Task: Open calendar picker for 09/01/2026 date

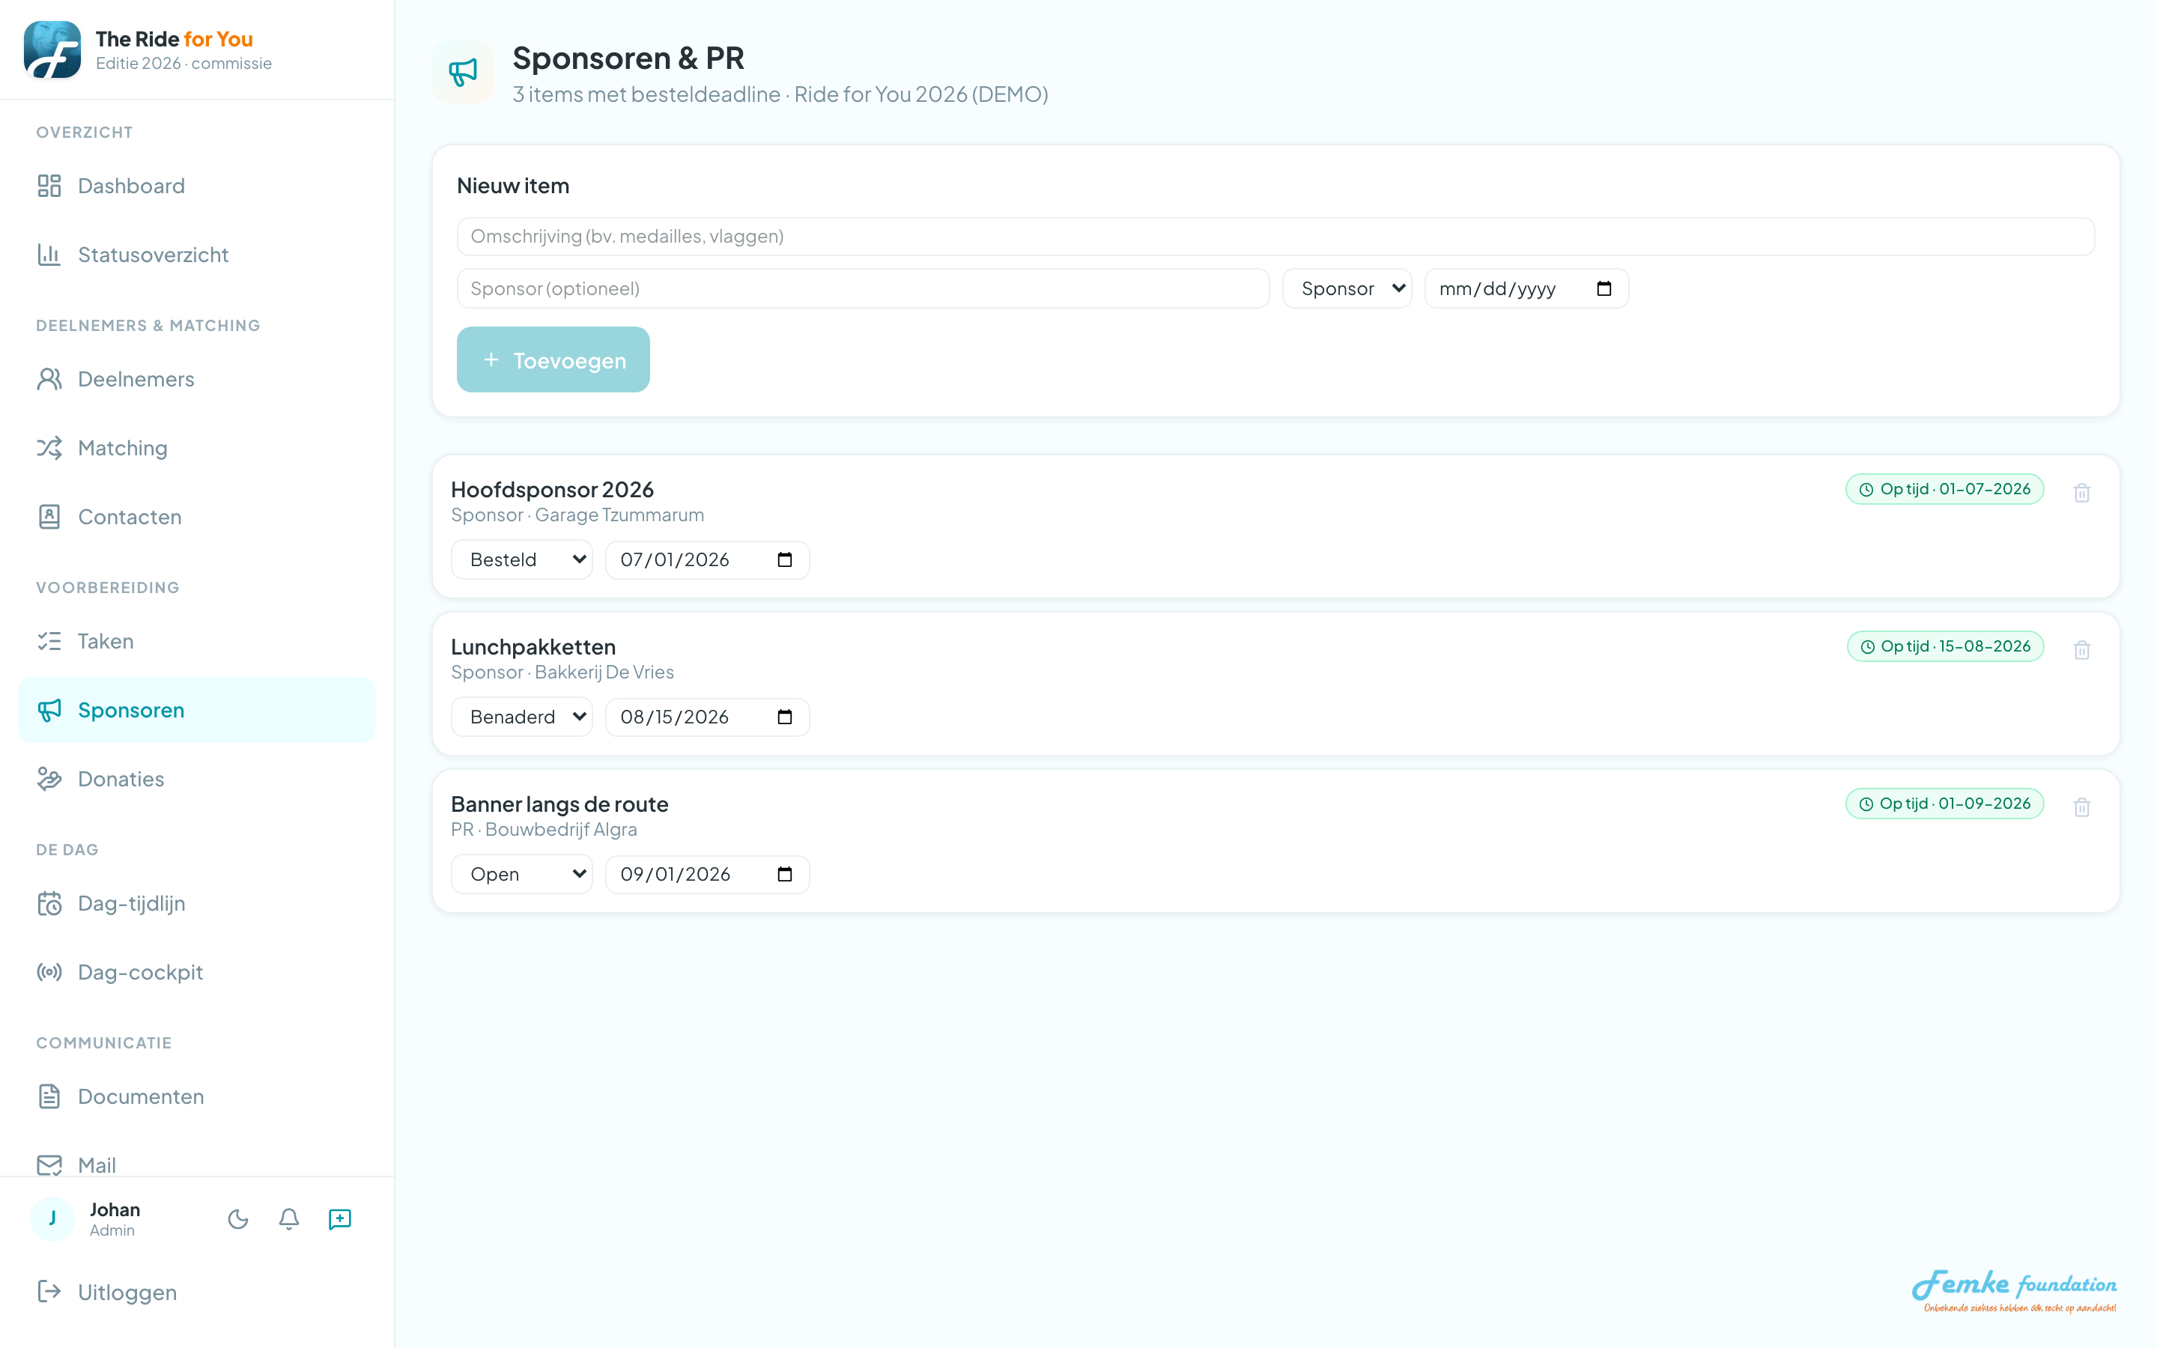Action: [784, 874]
